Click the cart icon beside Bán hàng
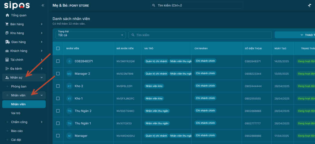 7,24
